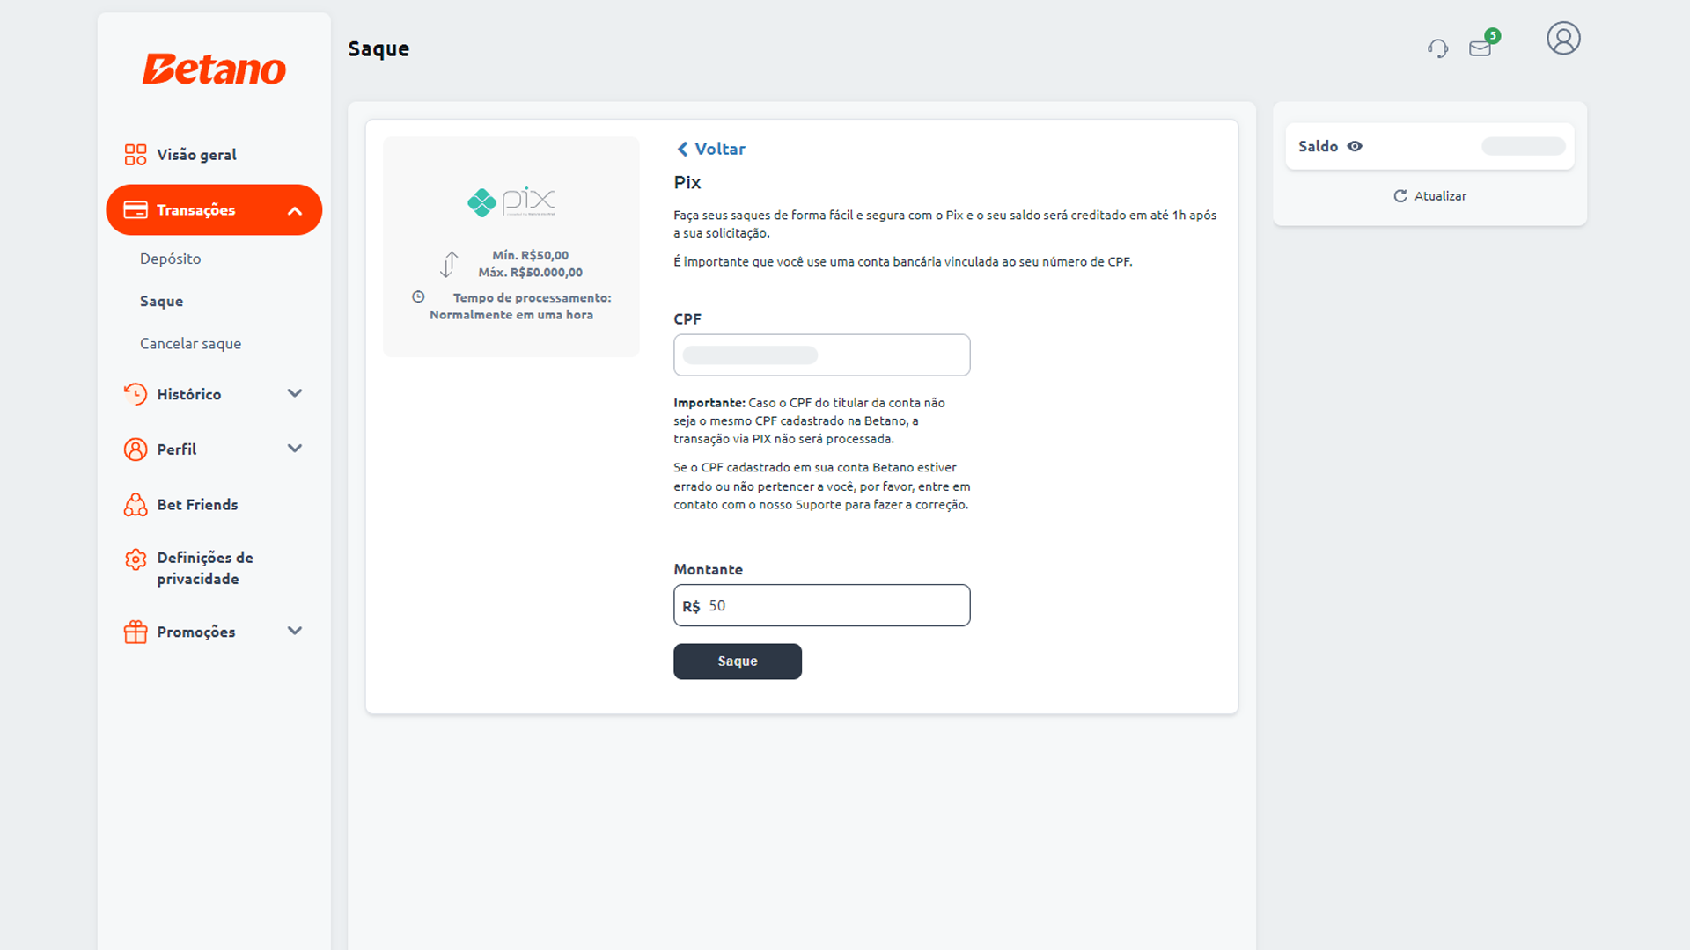Click the customer support headset icon
Image resolution: width=1690 pixels, height=950 pixels.
(x=1436, y=39)
